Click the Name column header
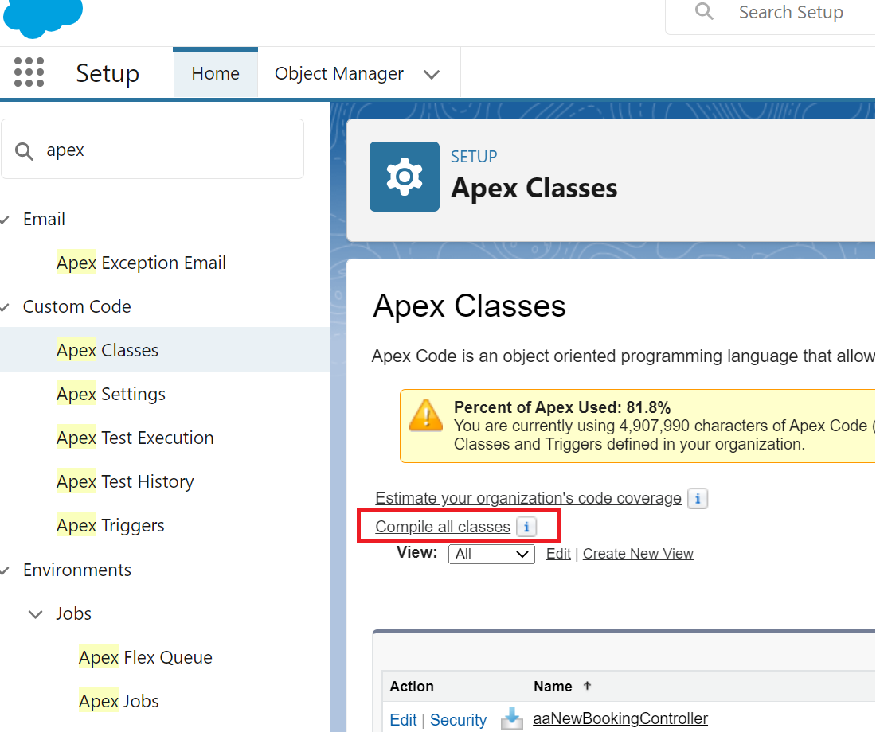Viewport: 876px width, 732px height. coord(553,686)
